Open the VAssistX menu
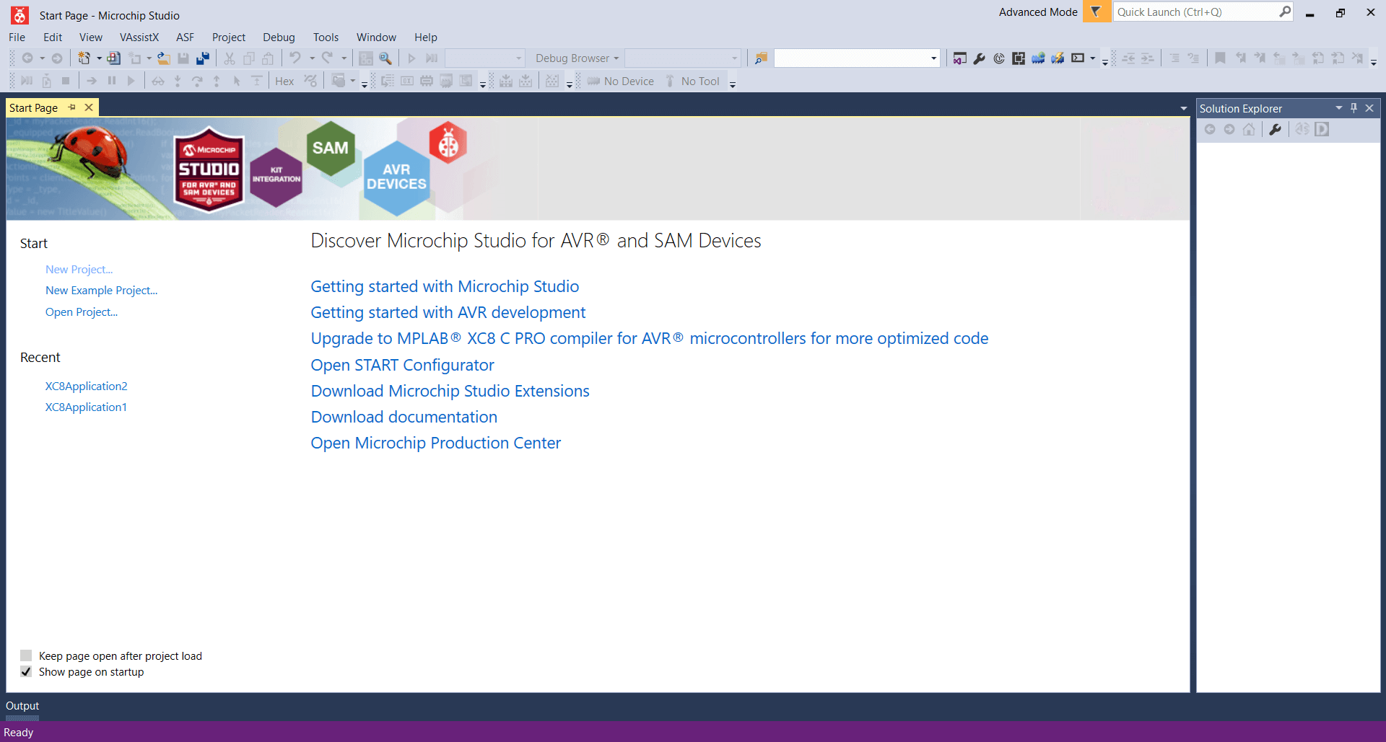The height and width of the screenshot is (742, 1386). pyautogui.click(x=139, y=37)
